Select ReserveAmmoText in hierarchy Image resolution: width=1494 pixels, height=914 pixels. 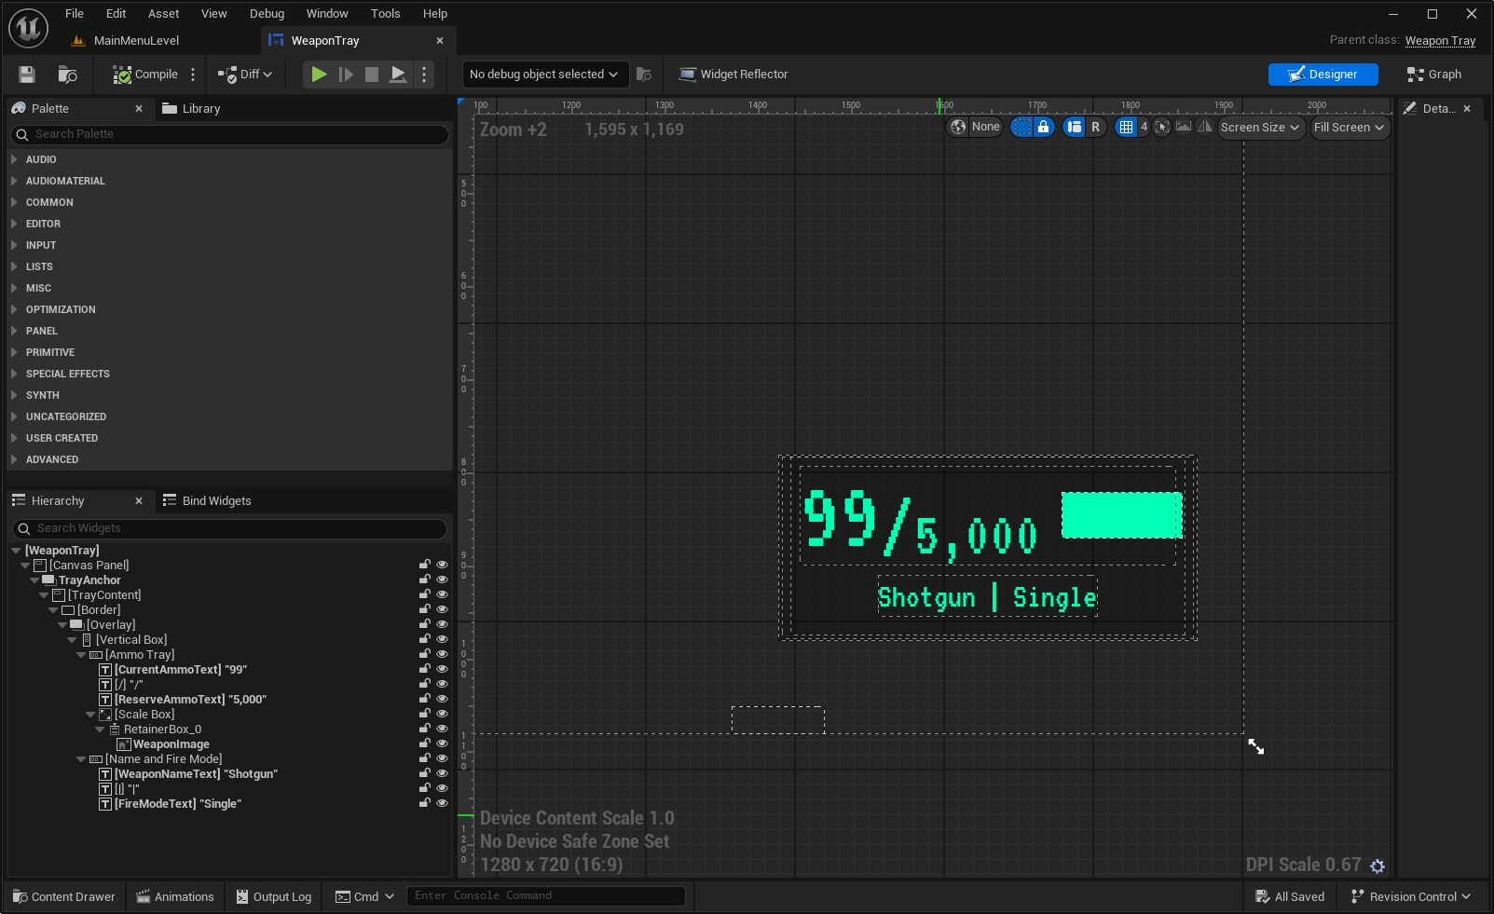[x=190, y=700]
